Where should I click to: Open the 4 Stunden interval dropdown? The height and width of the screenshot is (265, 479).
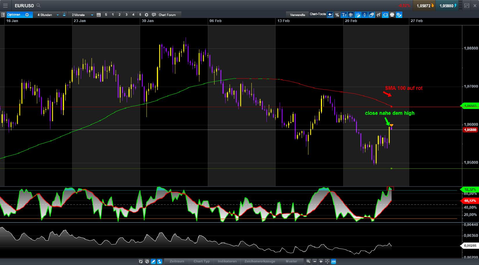click(x=48, y=15)
